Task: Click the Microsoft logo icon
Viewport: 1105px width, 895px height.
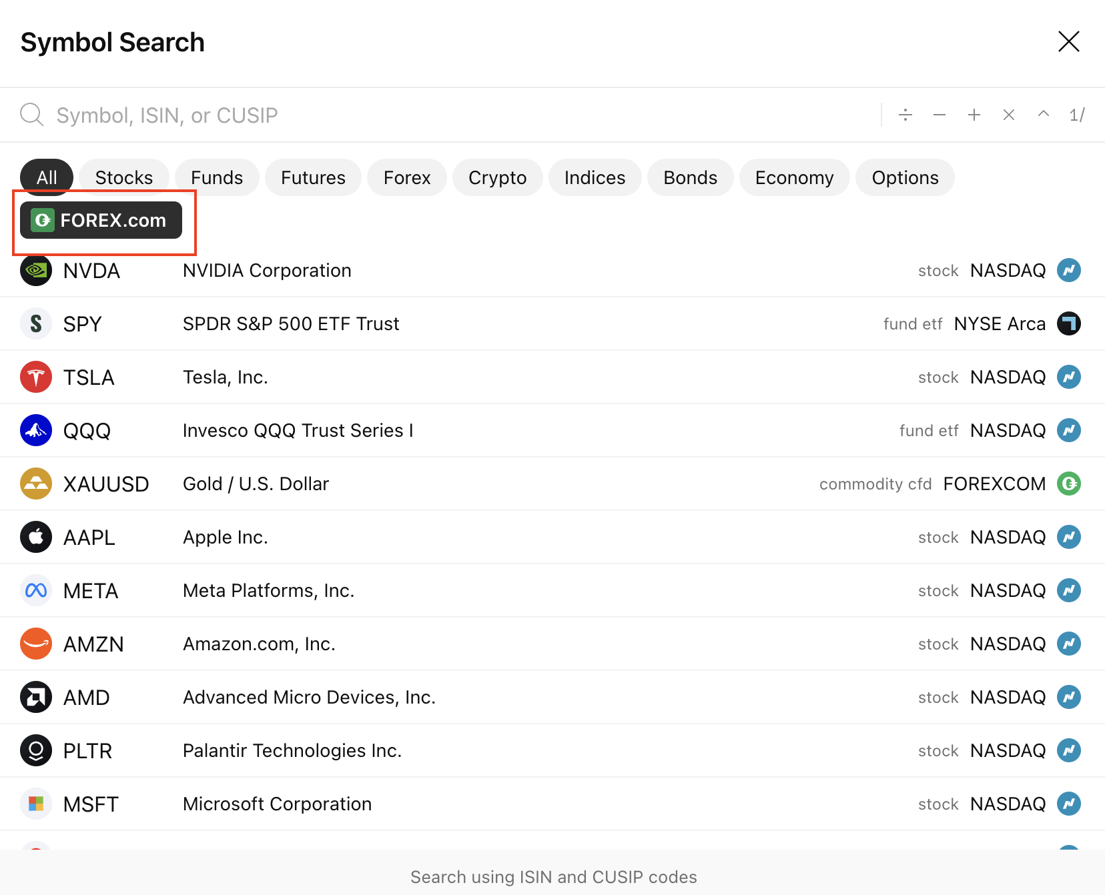Action: (x=36, y=804)
